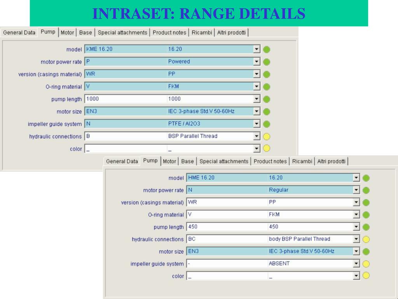This screenshot has height=299, width=398.
Task: Click green indicator next to 450 pump length
Action: pos(366,227)
